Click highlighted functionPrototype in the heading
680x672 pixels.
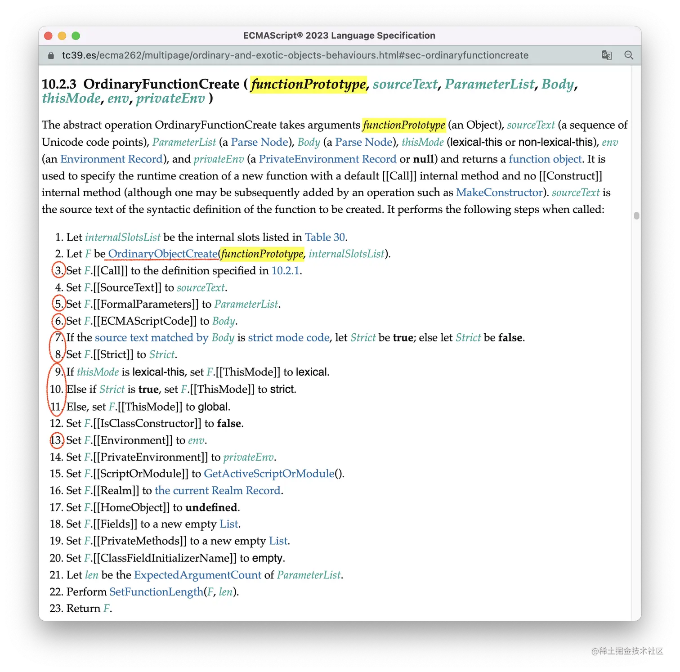(309, 84)
